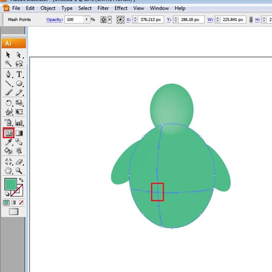Select the Ellipse shape tool
The height and width of the screenshot is (272, 272).
coord(19,83)
